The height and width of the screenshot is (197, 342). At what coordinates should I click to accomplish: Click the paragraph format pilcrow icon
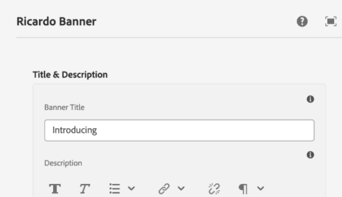pyautogui.click(x=243, y=188)
